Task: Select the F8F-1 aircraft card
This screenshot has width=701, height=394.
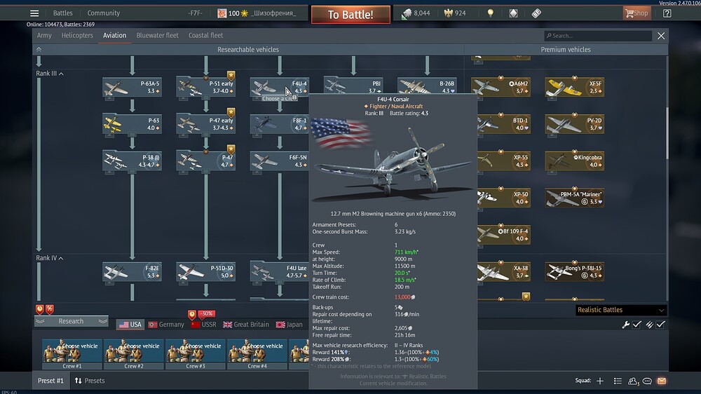Action: pos(279,124)
